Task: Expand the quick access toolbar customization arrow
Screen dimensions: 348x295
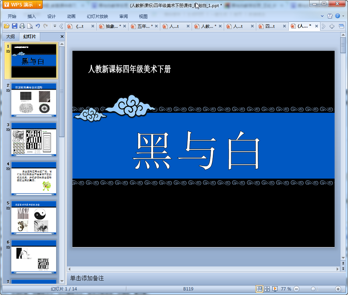Action: click(55, 26)
